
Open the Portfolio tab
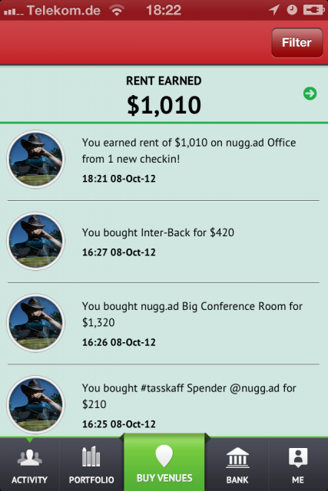[91, 464]
